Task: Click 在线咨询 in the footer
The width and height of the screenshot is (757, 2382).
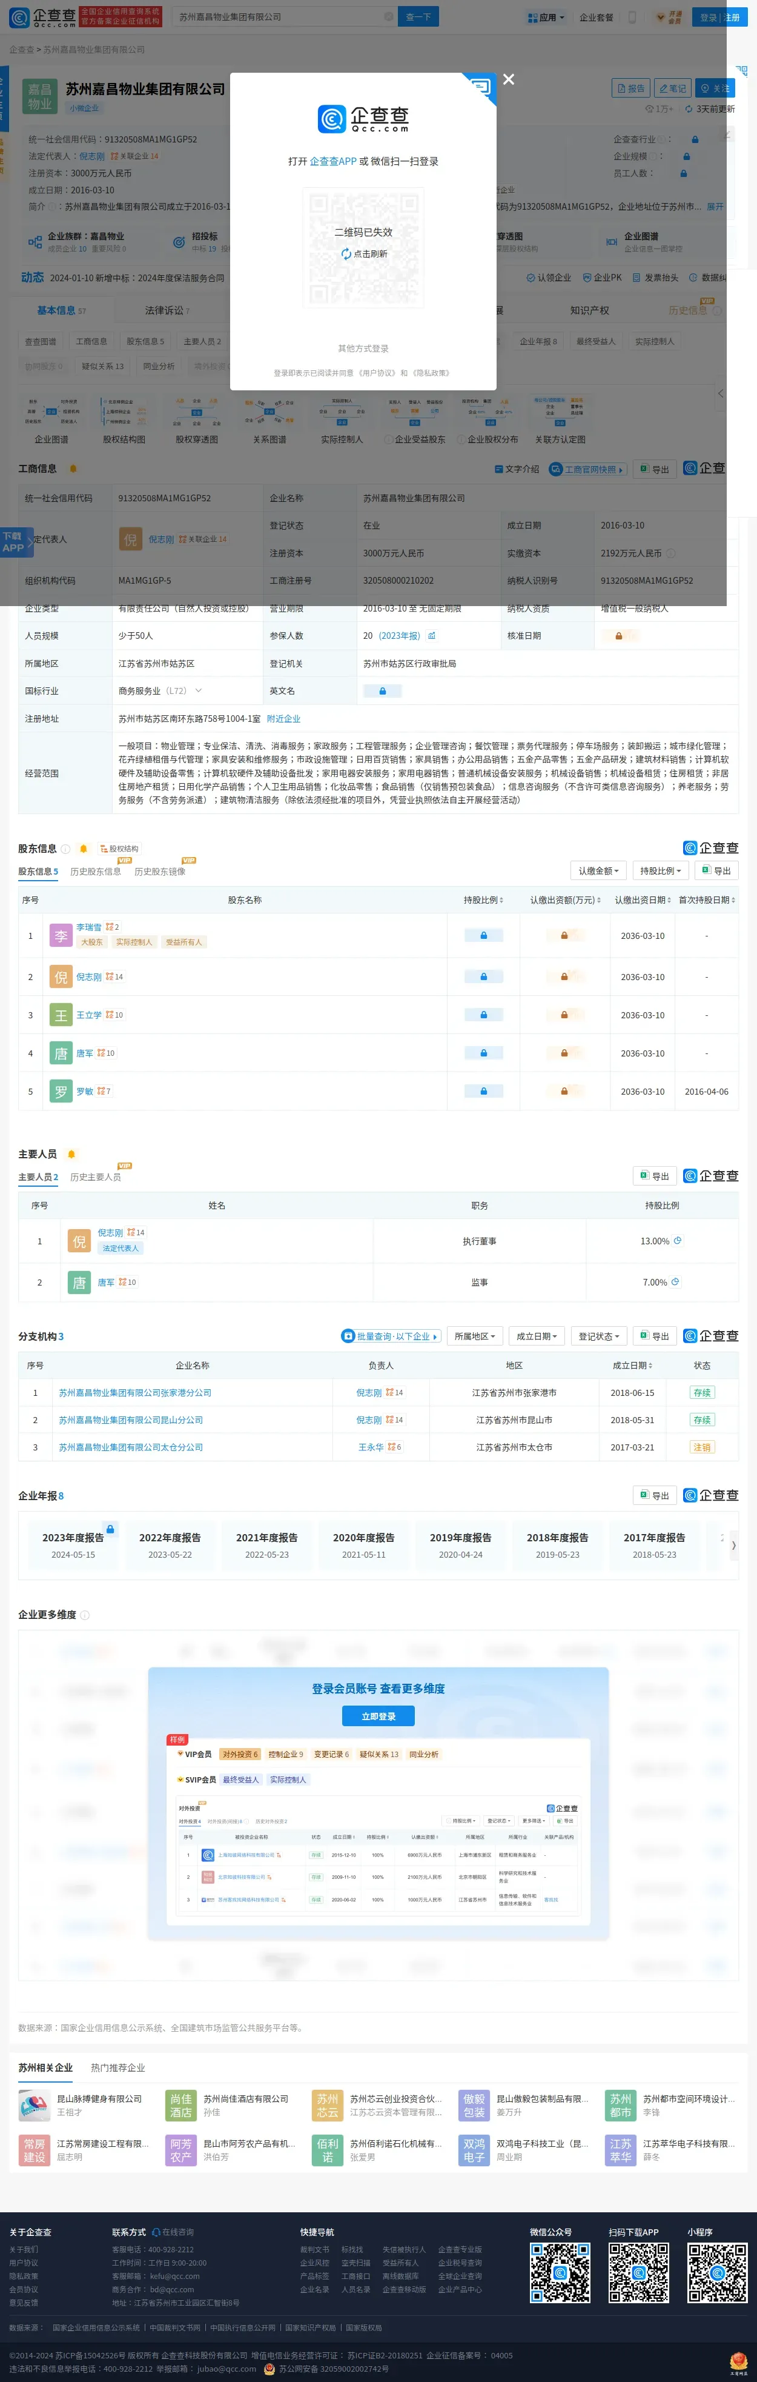Action: tap(173, 2232)
